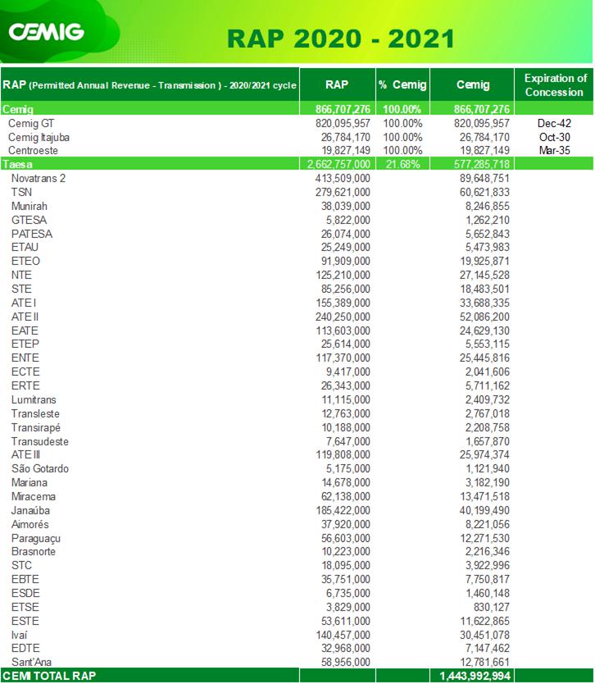Click the CEMIG logo
Image resolution: width=595 pixels, height=684 pixels.
coord(46,32)
